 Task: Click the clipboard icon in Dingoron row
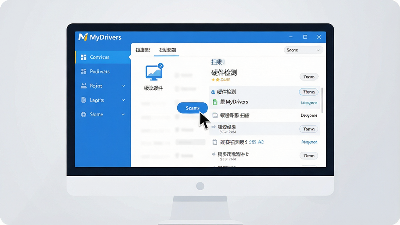click(215, 142)
